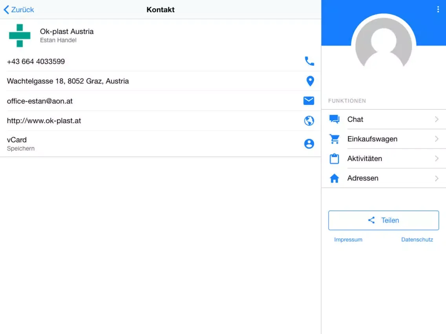Open the Aktivitäten menu entry
446x334 pixels.
pyautogui.click(x=364, y=158)
